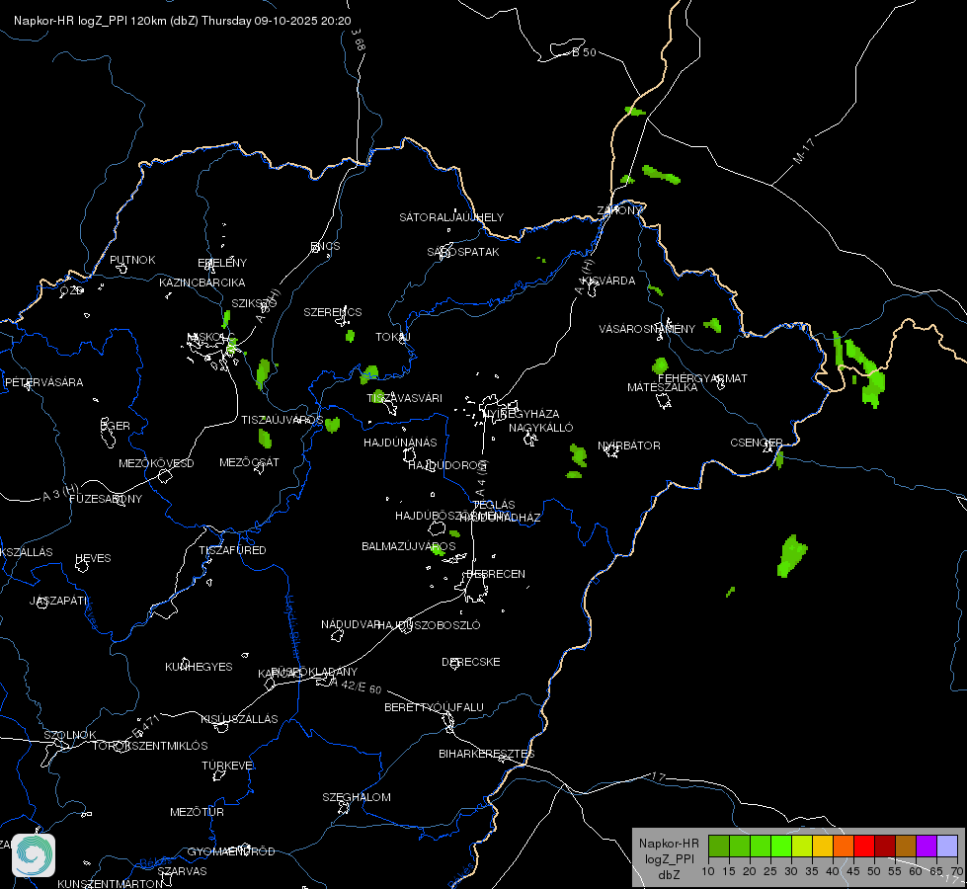This screenshot has height=889, width=967.
Task: Click the SZOLNOK city label
Action: (70, 735)
